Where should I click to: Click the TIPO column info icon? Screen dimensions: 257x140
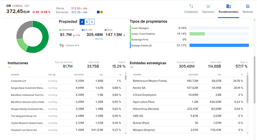pyautogui.click(x=54, y=75)
